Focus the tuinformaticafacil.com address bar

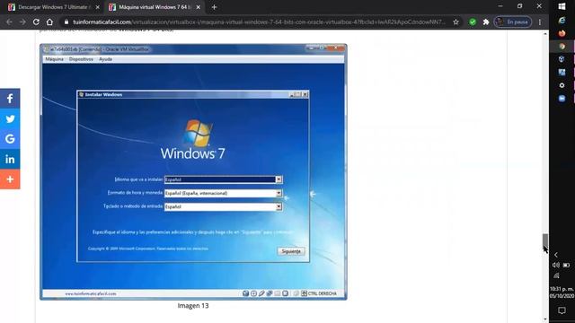(x=259, y=22)
